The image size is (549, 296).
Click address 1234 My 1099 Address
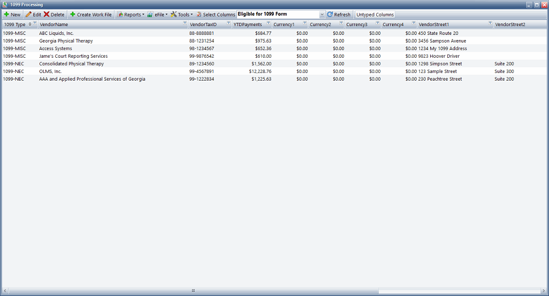click(442, 49)
